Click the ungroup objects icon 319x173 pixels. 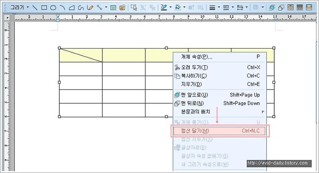[x=152, y=8]
